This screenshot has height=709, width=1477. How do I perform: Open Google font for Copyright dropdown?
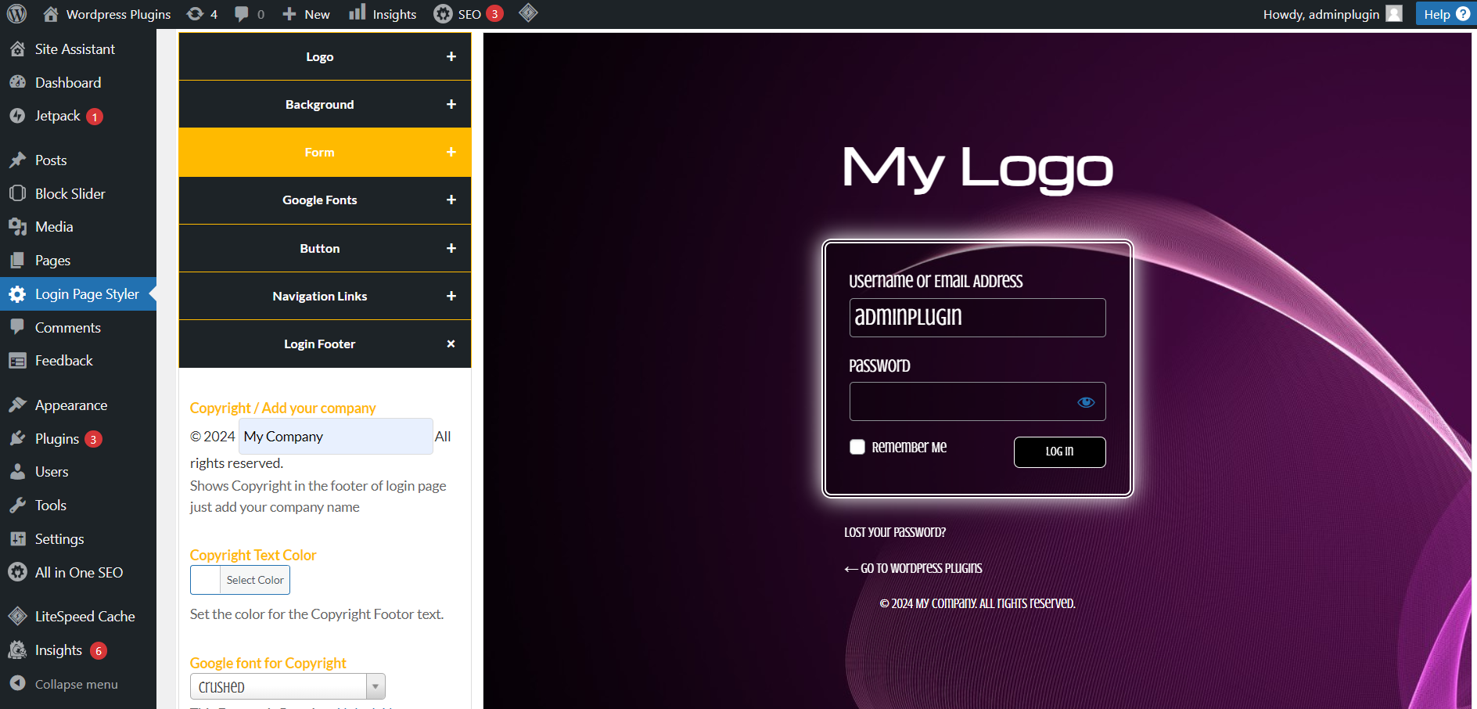pos(288,686)
